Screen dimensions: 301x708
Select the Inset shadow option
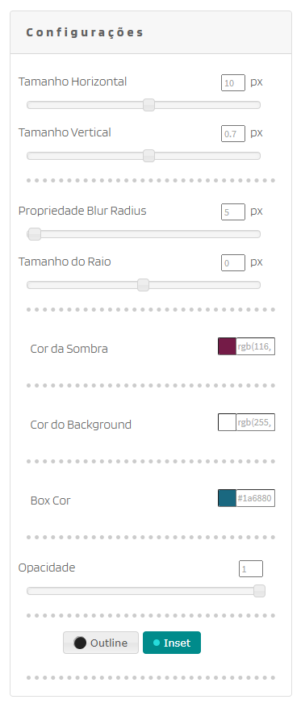click(x=172, y=643)
